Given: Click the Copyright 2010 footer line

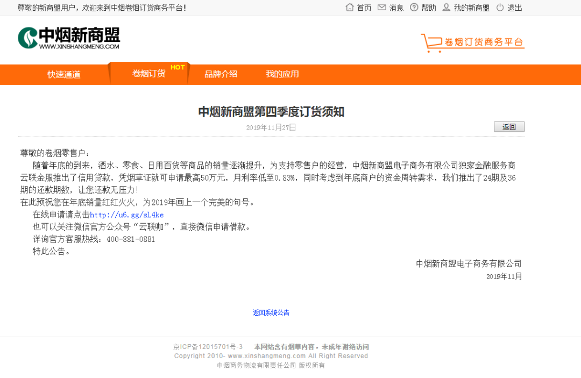Looking at the screenshot, I should (x=271, y=356).
